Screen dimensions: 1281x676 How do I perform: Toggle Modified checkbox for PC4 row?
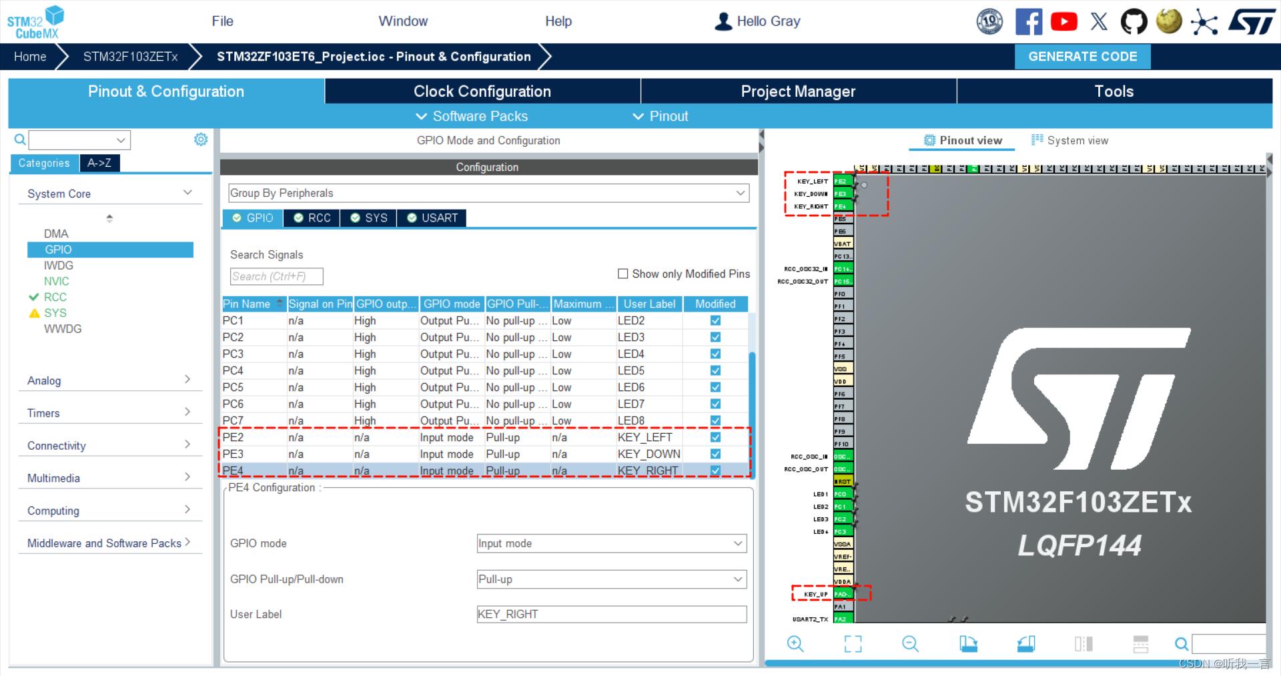715,370
